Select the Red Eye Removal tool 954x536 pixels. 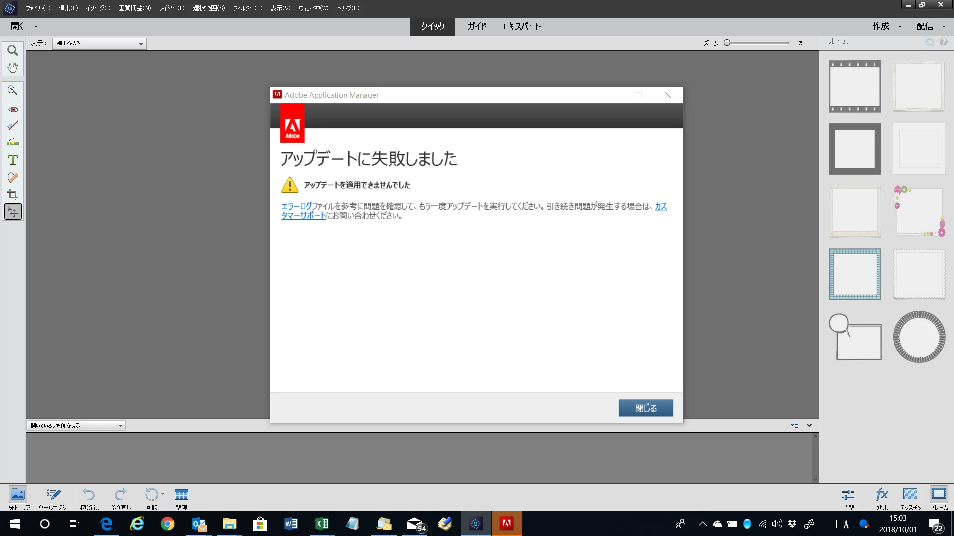pos(13,108)
